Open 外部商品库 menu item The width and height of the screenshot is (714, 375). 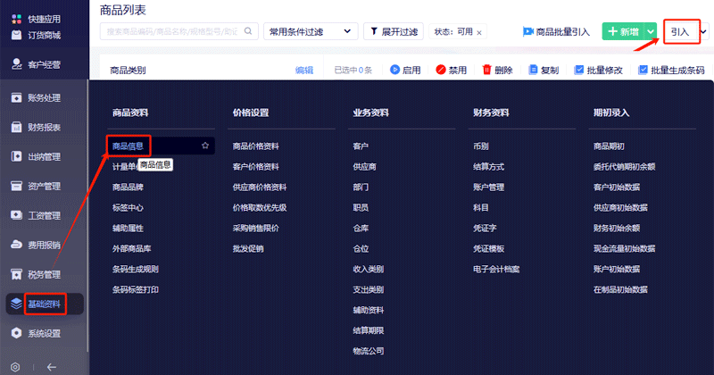(x=131, y=248)
